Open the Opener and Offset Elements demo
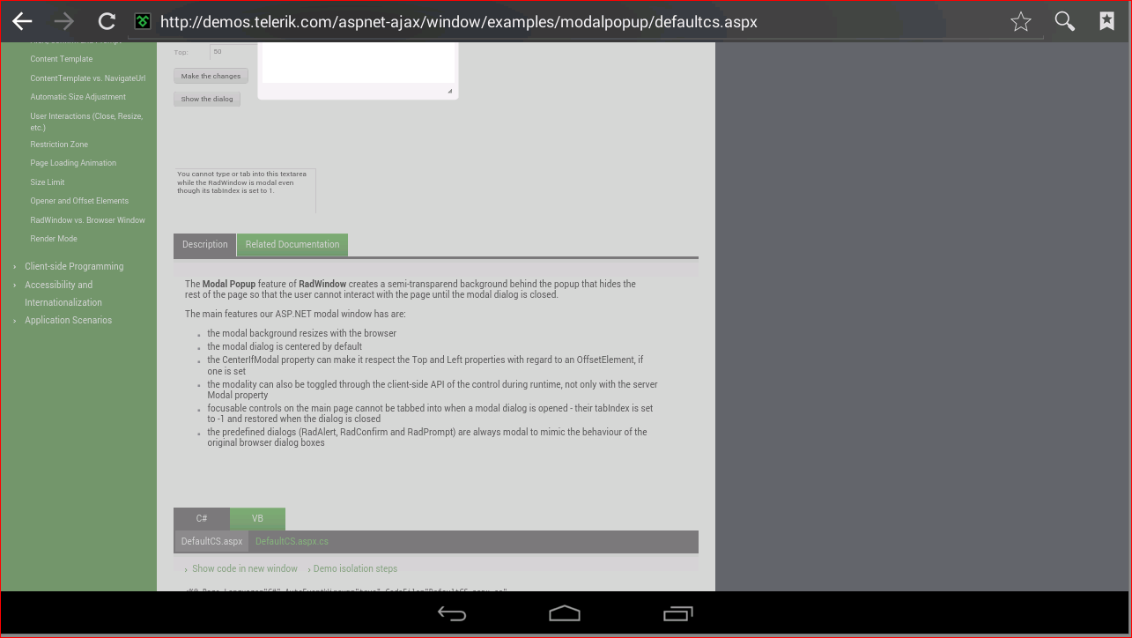The height and width of the screenshot is (638, 1132). pyautogui.click(x=79, y=201)
